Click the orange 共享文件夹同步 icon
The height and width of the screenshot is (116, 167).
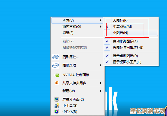(x=57, y=83)
